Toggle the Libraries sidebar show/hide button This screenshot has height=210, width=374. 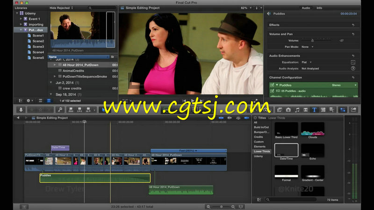[21, 101]
